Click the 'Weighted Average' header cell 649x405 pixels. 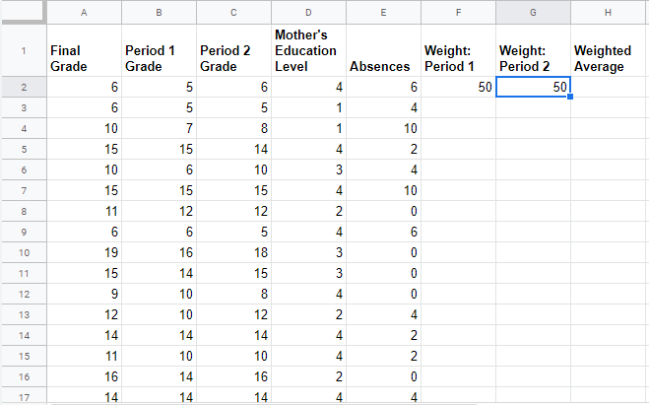[608, 50]
